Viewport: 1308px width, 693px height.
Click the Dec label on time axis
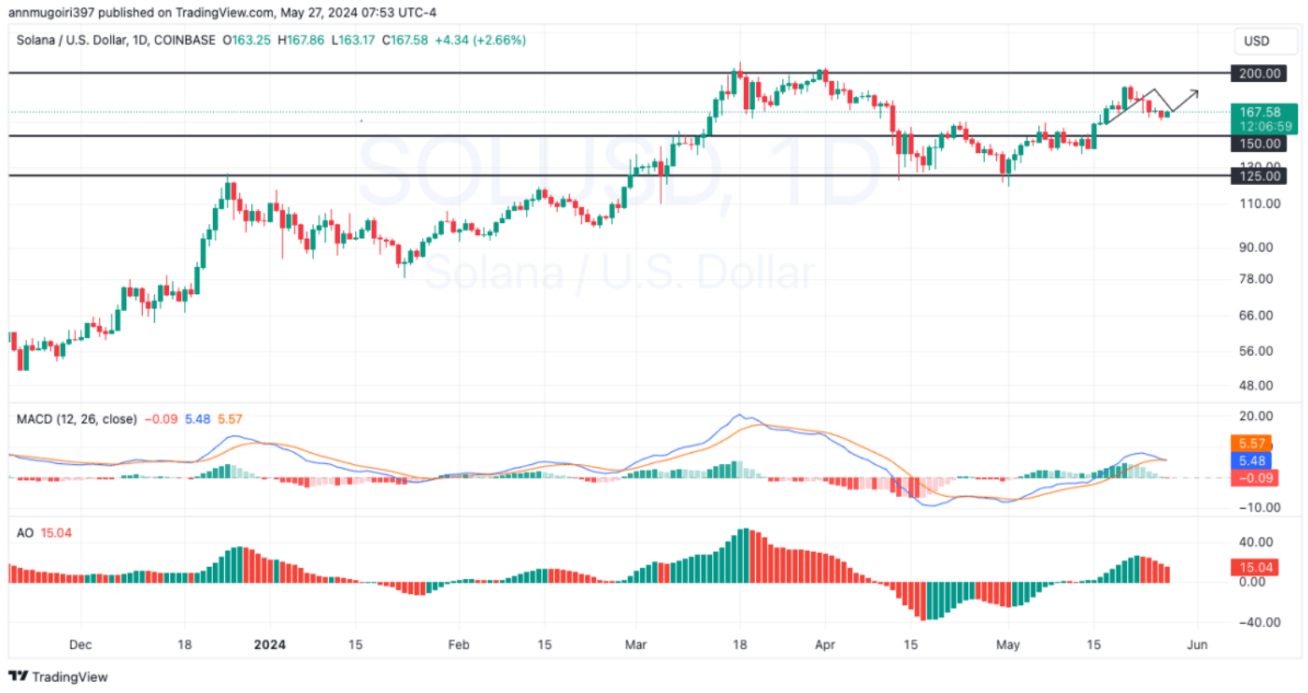[x=80, y=644]
